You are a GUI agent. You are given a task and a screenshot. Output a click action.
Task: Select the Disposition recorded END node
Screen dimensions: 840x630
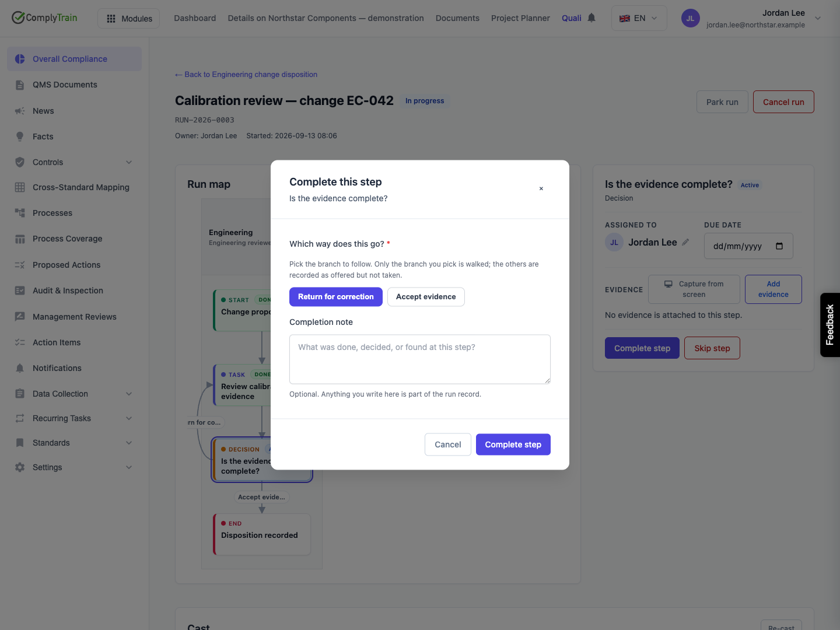click(x=262, y=534)
